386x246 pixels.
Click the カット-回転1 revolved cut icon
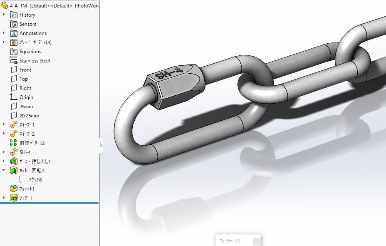(x=14, y=170)
